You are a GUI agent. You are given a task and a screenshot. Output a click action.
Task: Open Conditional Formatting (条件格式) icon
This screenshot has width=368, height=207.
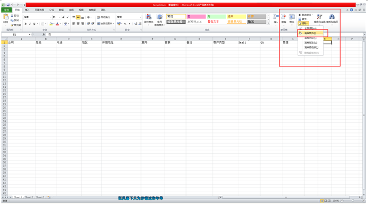(149, 19)
